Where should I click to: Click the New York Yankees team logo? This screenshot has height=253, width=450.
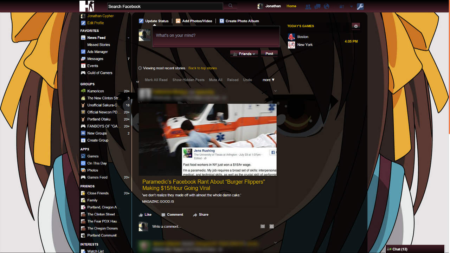pos(291,45)
